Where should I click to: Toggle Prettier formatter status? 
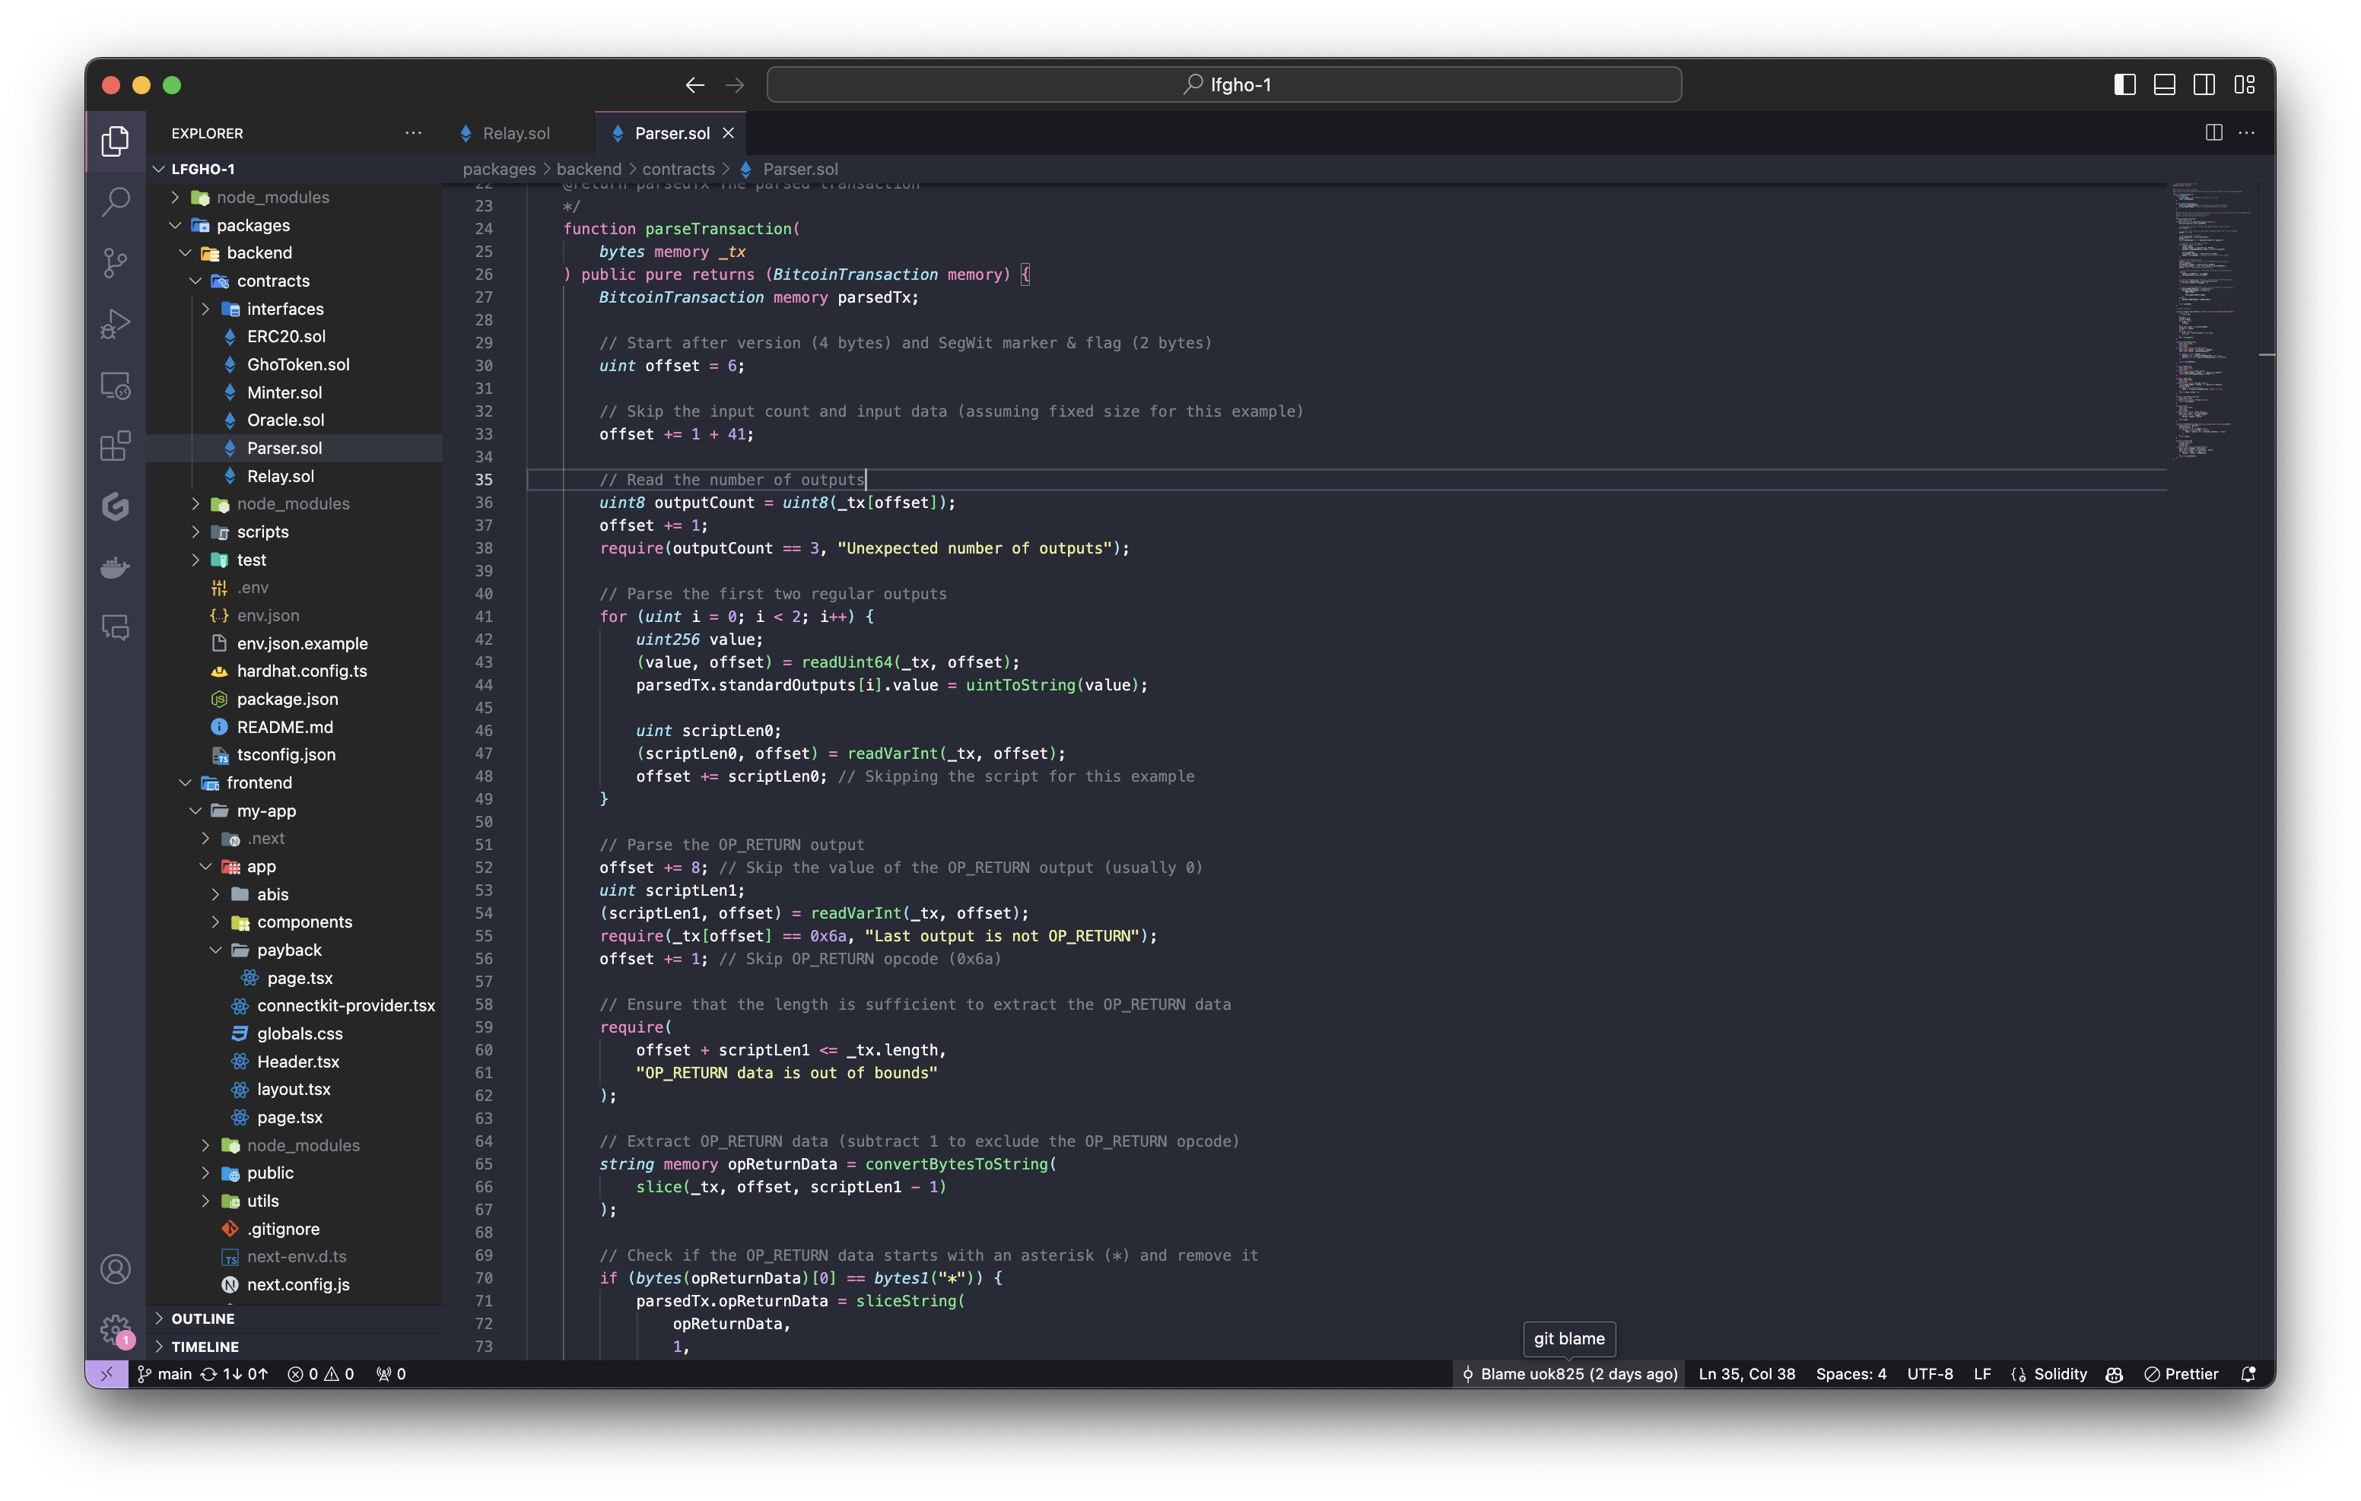2181,1373
